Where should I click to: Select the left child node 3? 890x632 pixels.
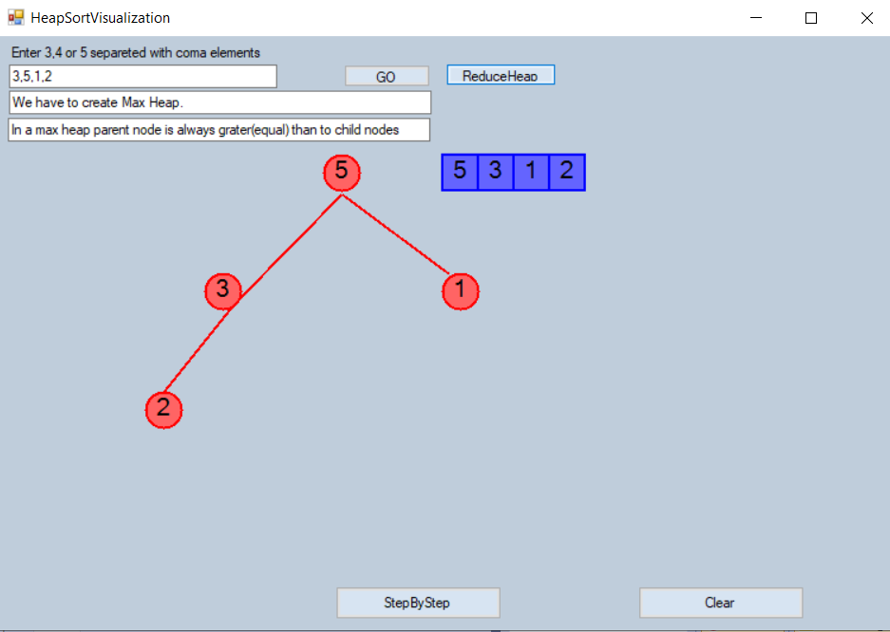223,291
